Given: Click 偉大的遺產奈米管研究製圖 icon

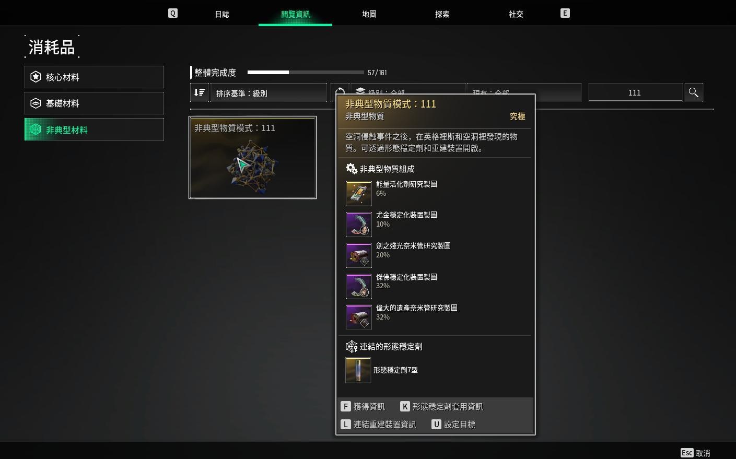Looking at the screenshot, I should (x=359, y=317).
